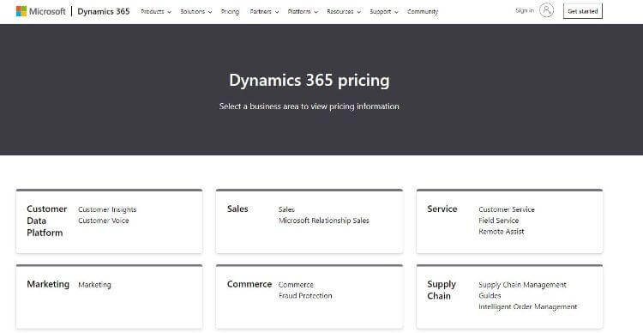Expand the Platform dropdown menu
Viewport: 643px width, 333px height.
click(x=303, y=12)
